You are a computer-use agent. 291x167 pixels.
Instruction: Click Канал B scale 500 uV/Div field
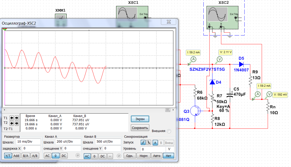tap(108, 142)
